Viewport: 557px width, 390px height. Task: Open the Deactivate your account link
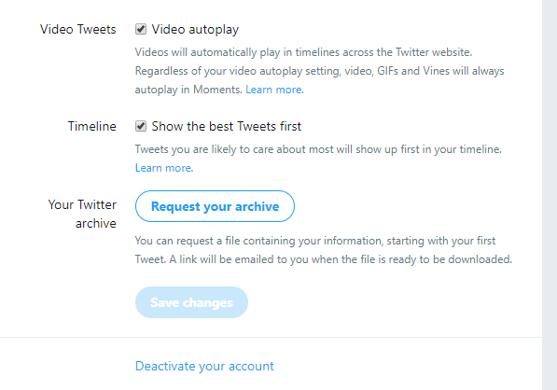coord(204,366)
